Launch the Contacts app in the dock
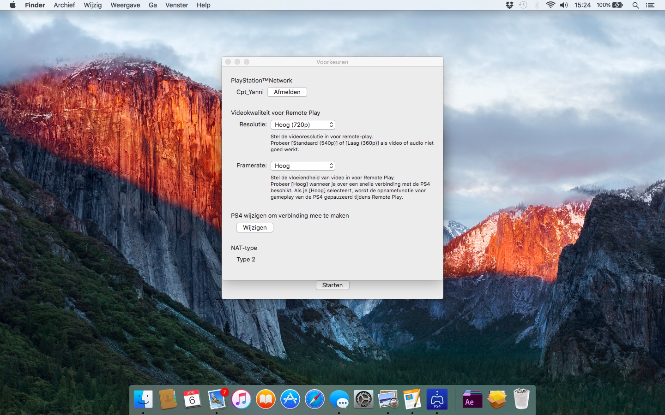 (168, 399)
